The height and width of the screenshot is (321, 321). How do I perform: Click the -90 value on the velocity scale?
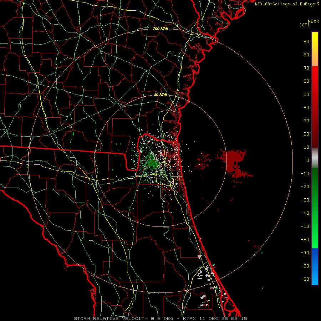pyautogui.click(x=305, y=279)
